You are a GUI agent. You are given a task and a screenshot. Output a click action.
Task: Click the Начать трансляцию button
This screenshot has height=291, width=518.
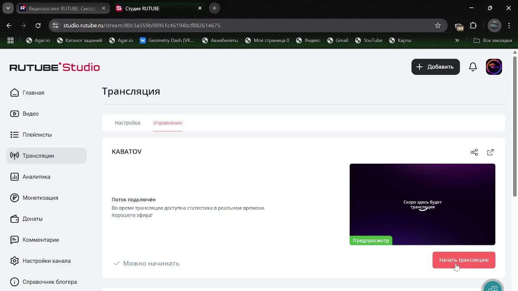[x=464, y=260]
